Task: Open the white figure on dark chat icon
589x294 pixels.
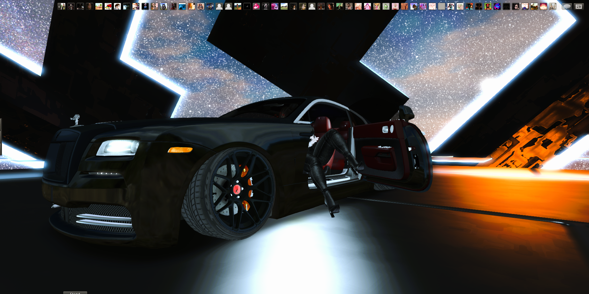Action: (265, 6)
